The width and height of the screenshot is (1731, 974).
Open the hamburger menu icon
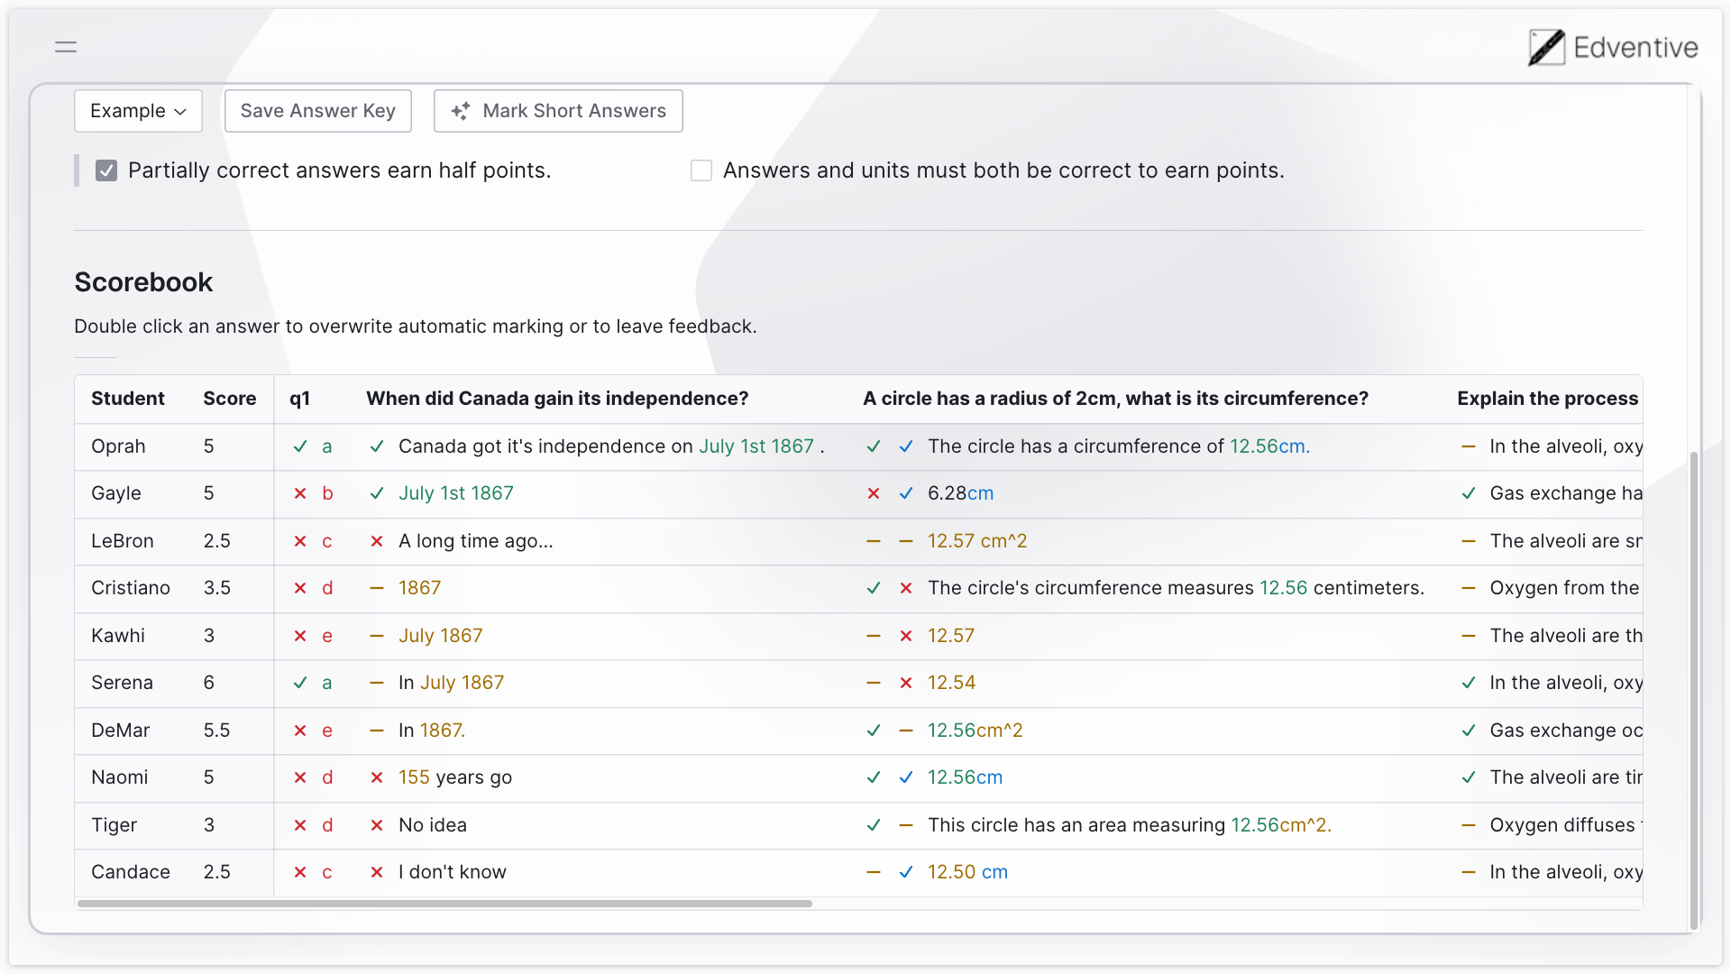[66, 47]
